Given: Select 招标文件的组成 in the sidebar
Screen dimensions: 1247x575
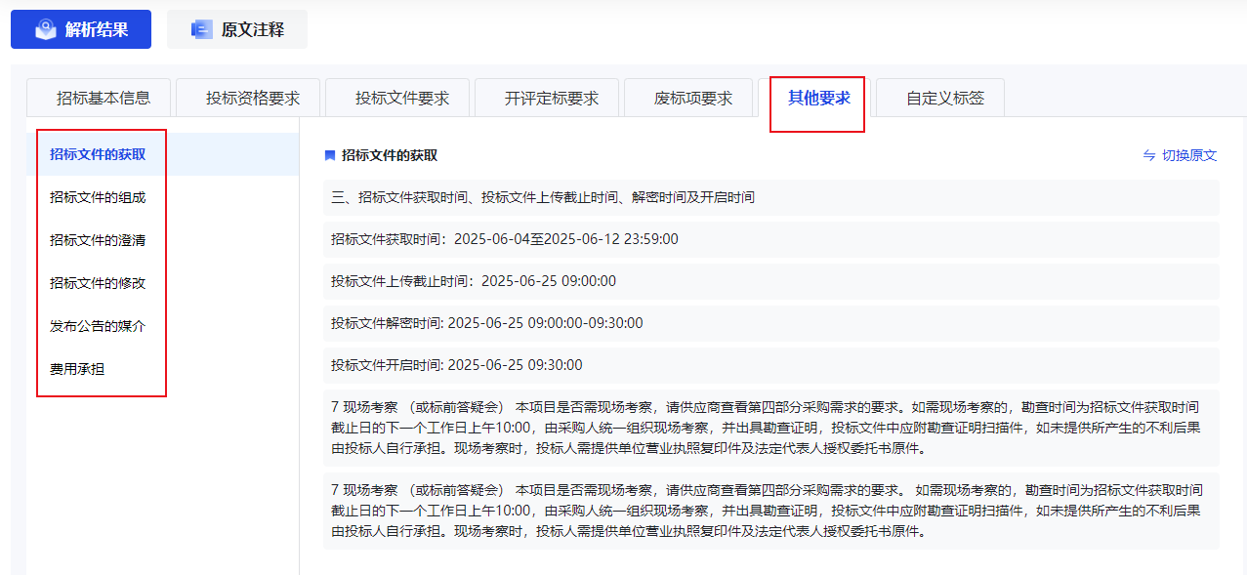Looking at the screenshot, I should [x=162, y=197].
